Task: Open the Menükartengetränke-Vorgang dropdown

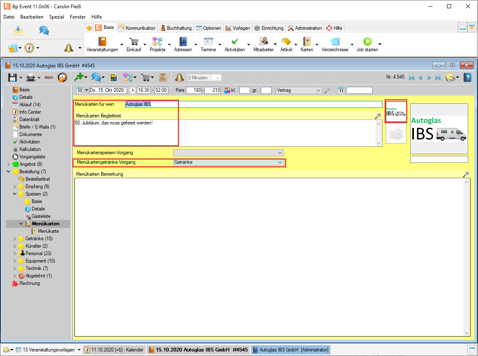Action: tap(280, 162)
